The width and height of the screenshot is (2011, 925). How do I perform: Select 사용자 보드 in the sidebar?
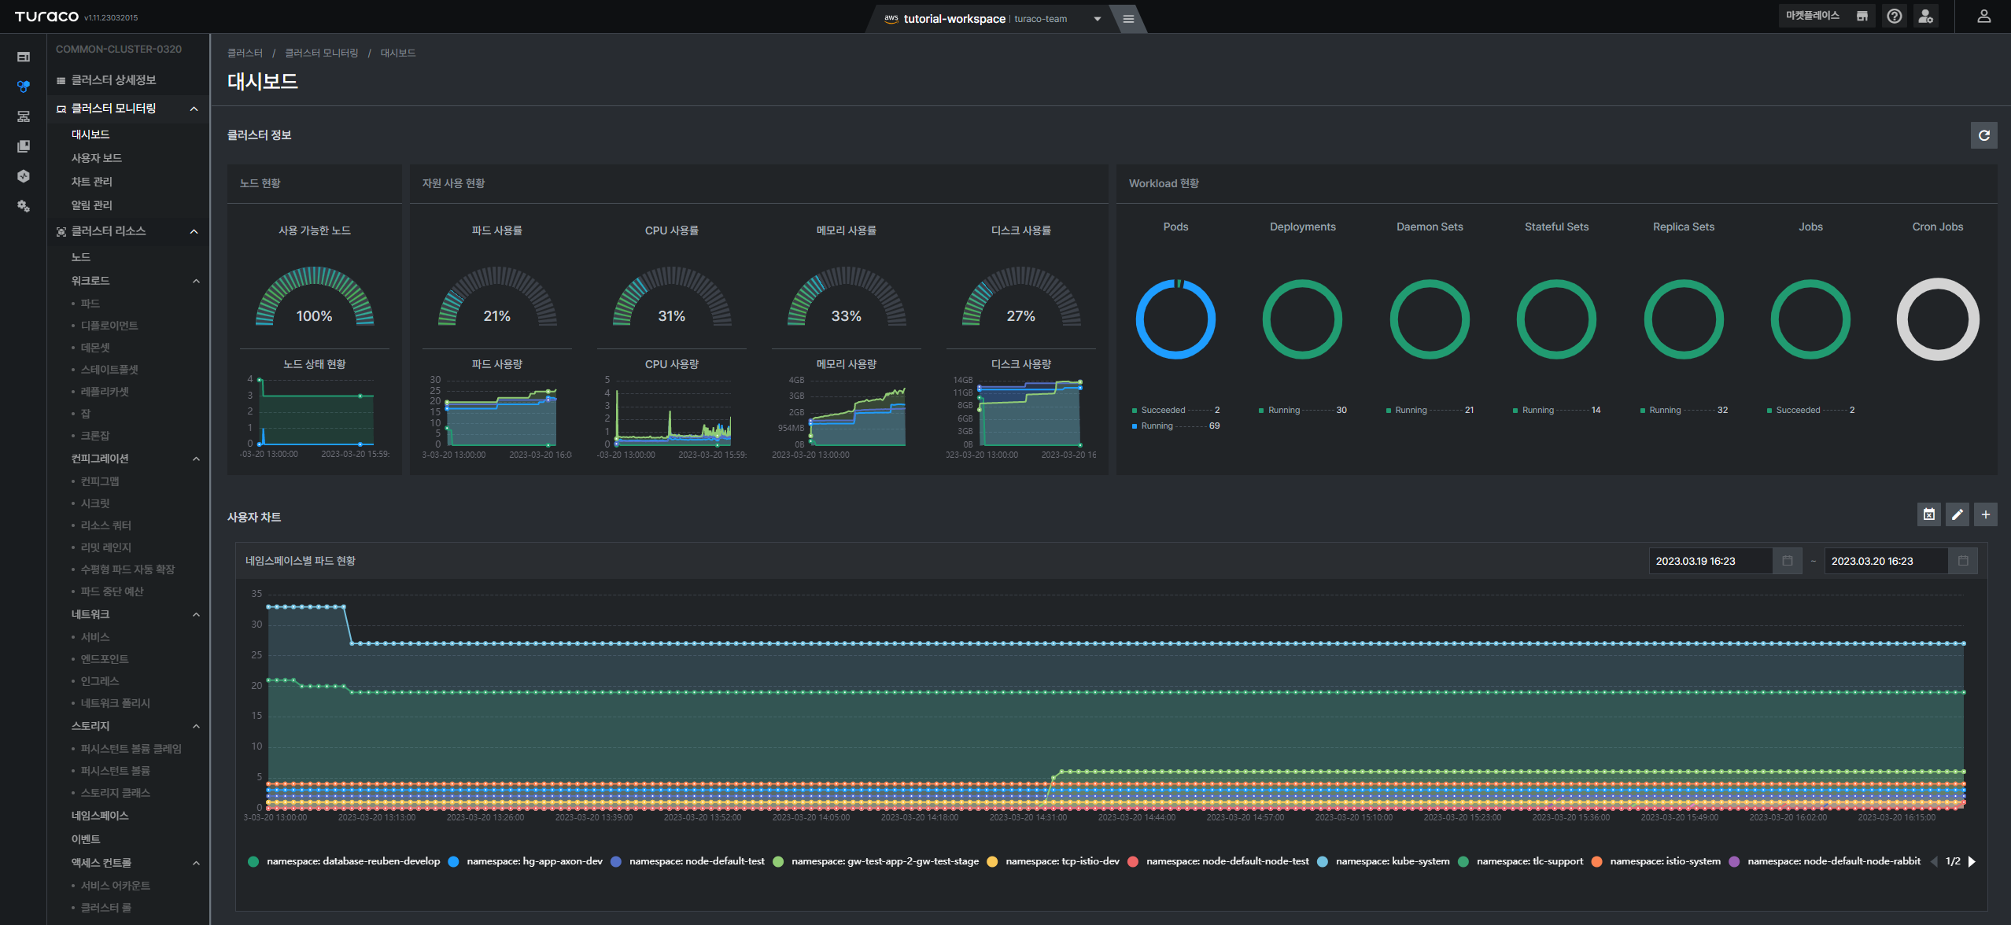[x=96, y=158]
